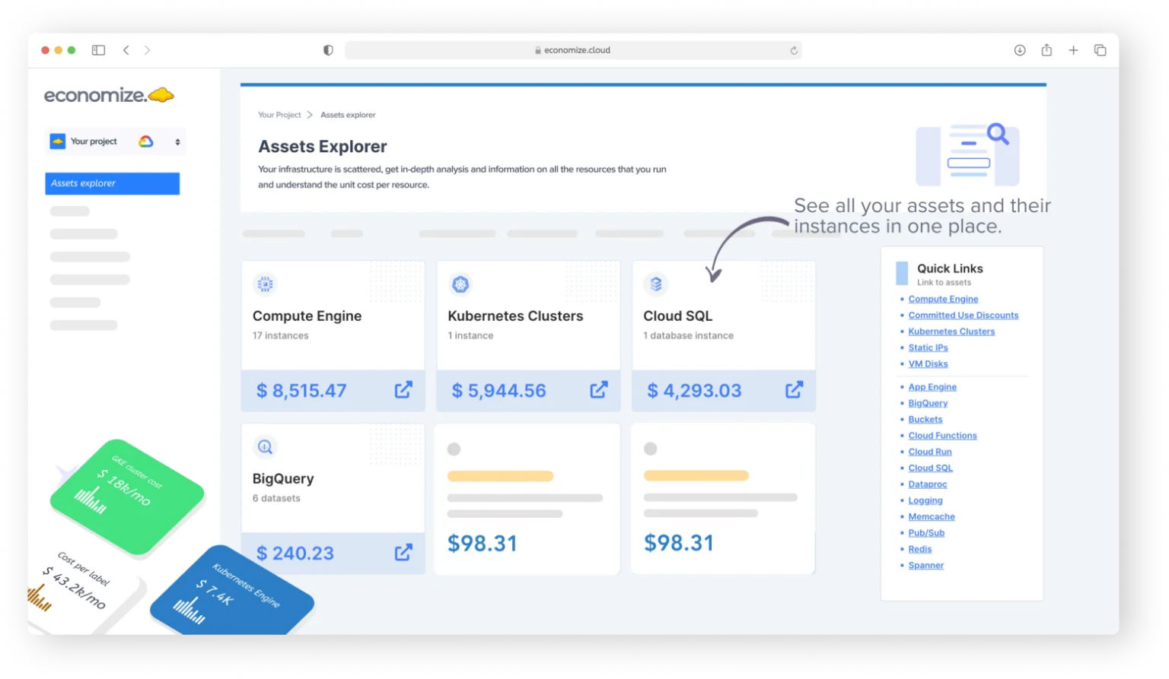Click the Your Project breadcrumb
1169x679 pixels.
pyautogui.click(x=279, y=115)
